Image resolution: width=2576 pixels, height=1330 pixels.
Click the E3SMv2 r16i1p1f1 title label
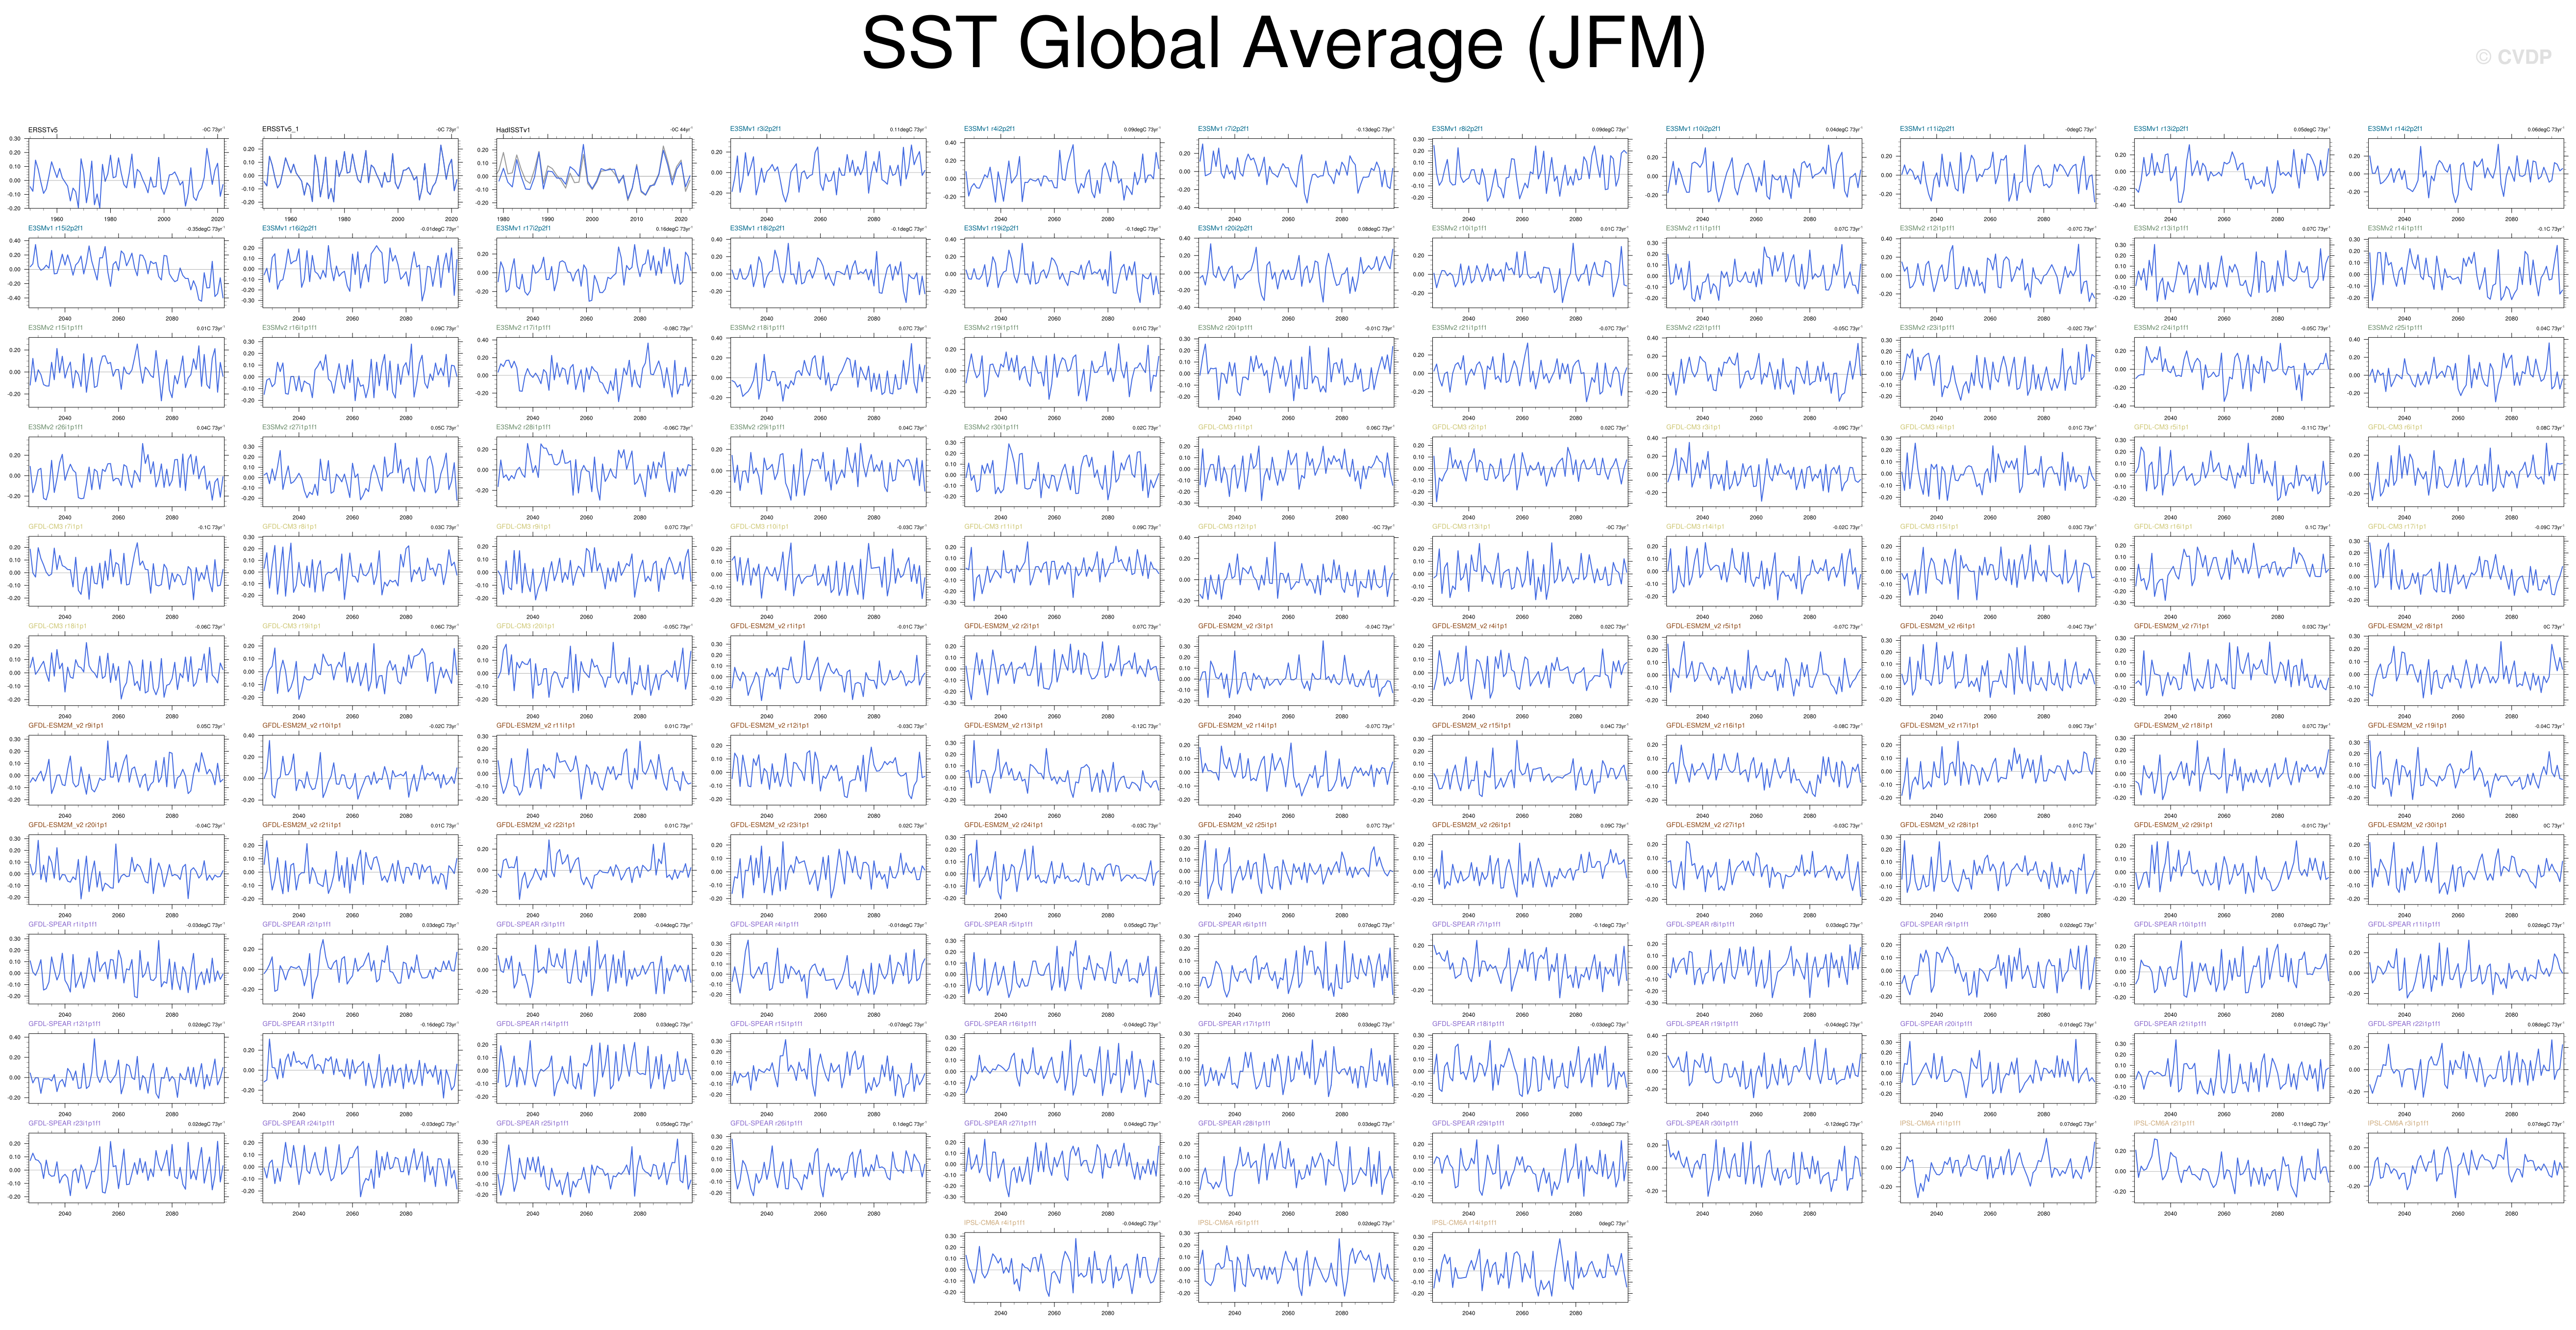pos(289,327)
